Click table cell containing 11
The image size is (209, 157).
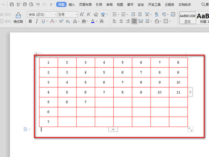click(x=178, y=92)
